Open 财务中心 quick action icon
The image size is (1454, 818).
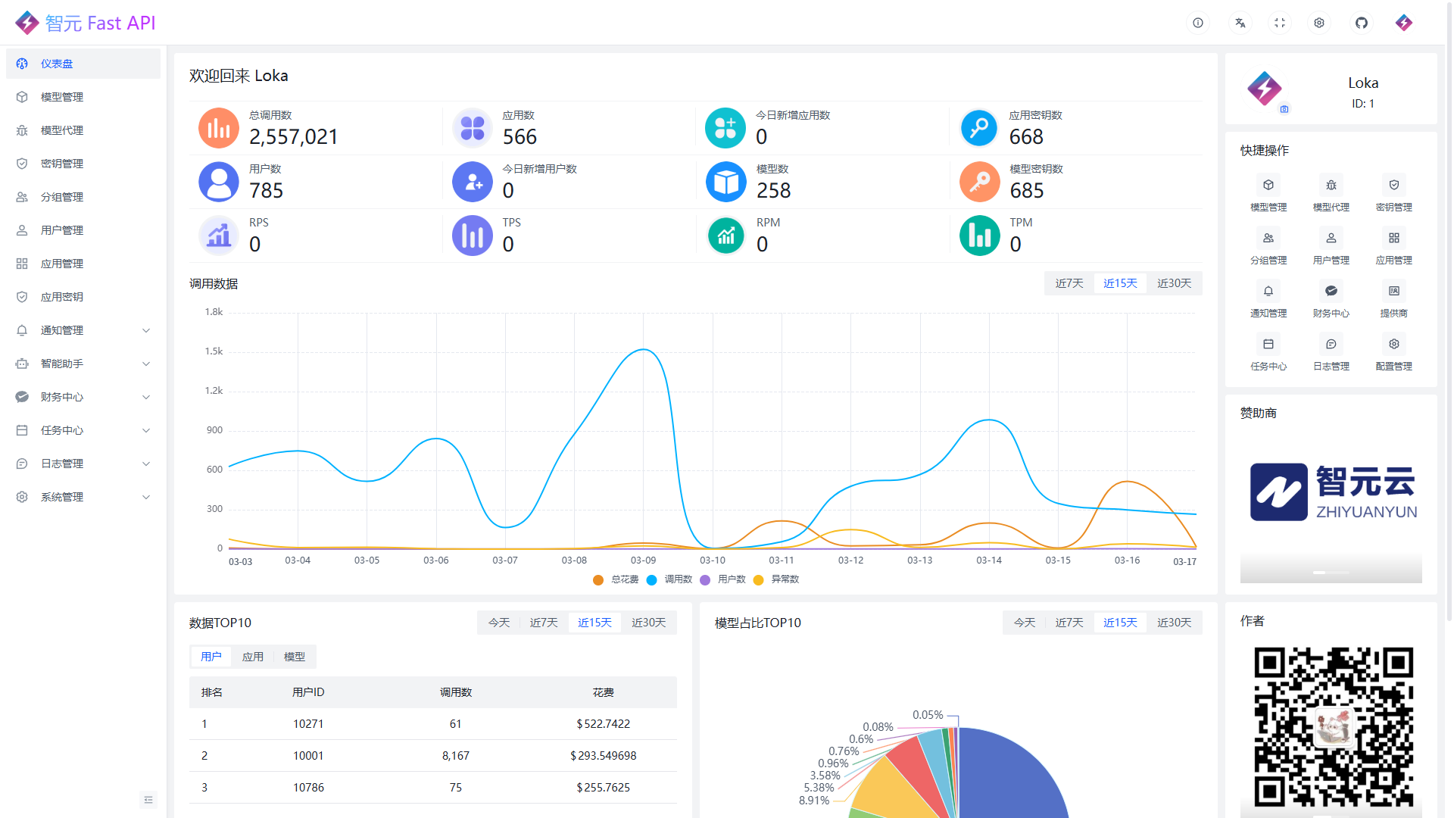1331,292
